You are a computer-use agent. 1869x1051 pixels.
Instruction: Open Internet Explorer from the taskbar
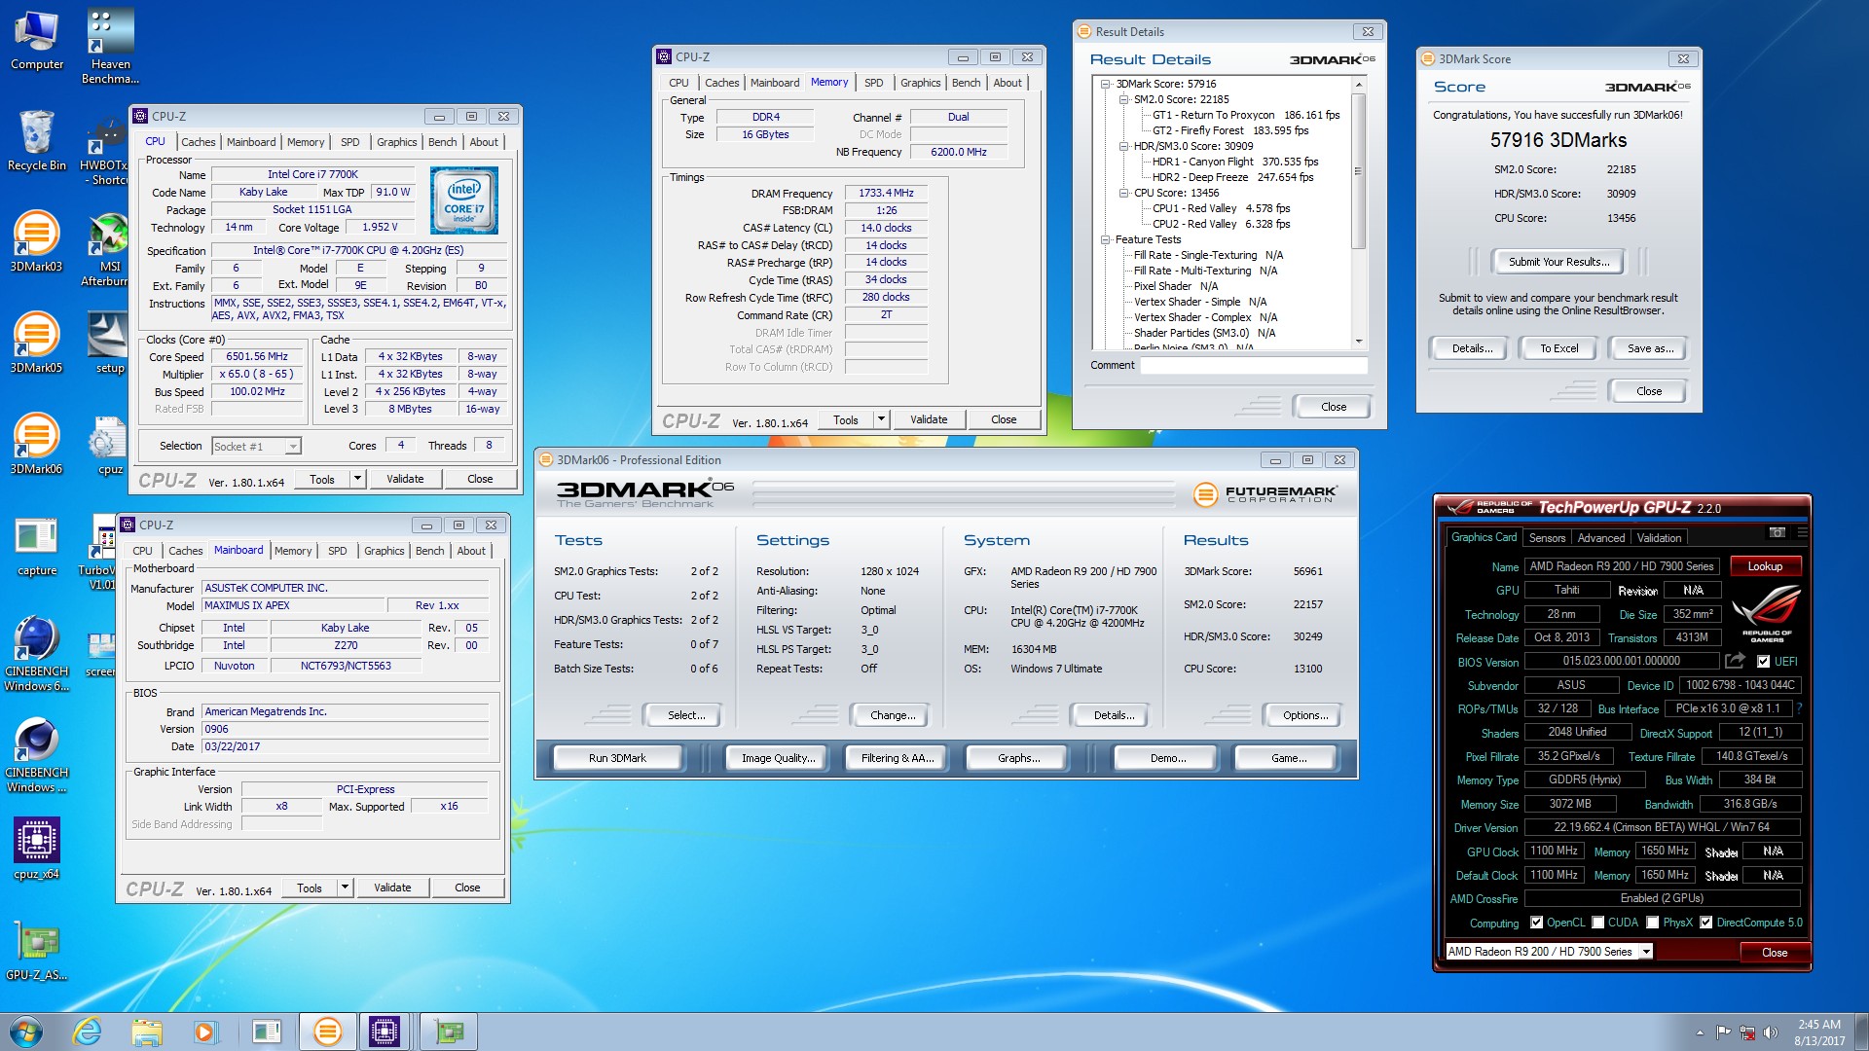(x=87, y=1032)
